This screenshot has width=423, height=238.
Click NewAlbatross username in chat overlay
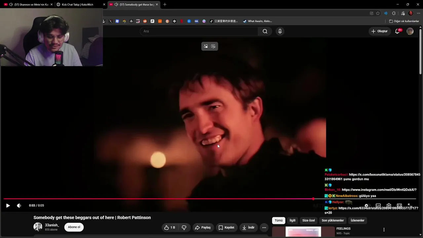coord(347,196)
